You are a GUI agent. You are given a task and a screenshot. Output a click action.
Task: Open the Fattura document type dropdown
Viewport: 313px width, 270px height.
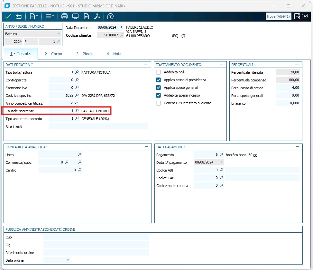coord(59,34)
